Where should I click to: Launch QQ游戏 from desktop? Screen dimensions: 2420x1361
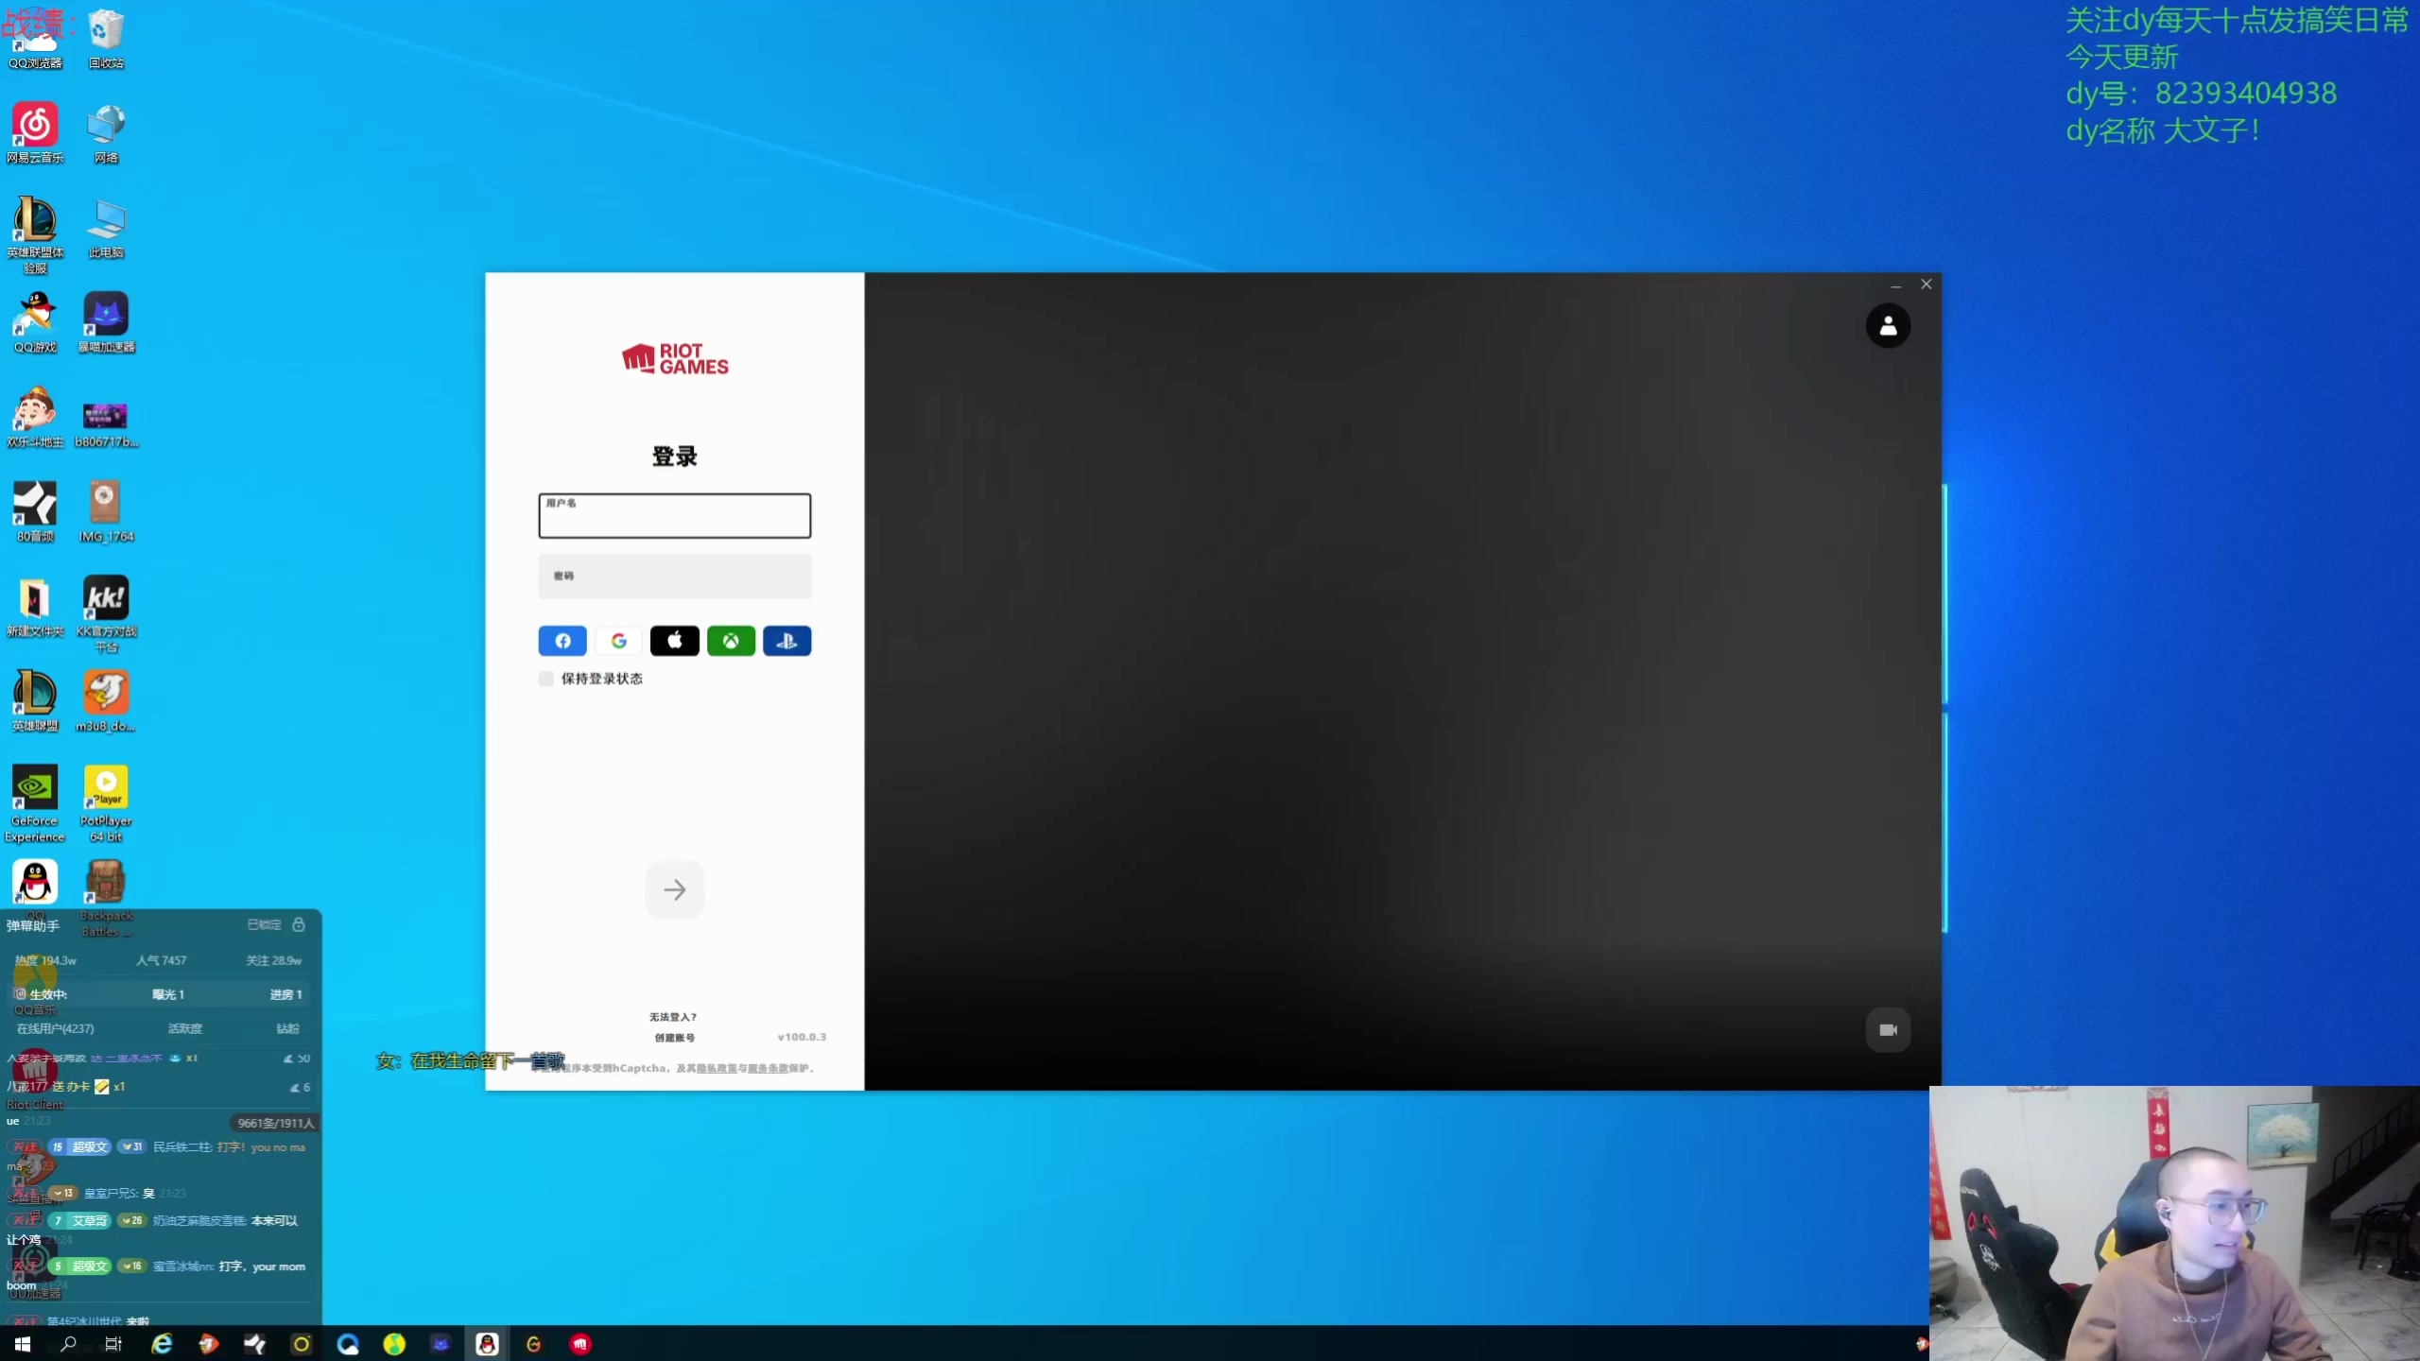35,321
